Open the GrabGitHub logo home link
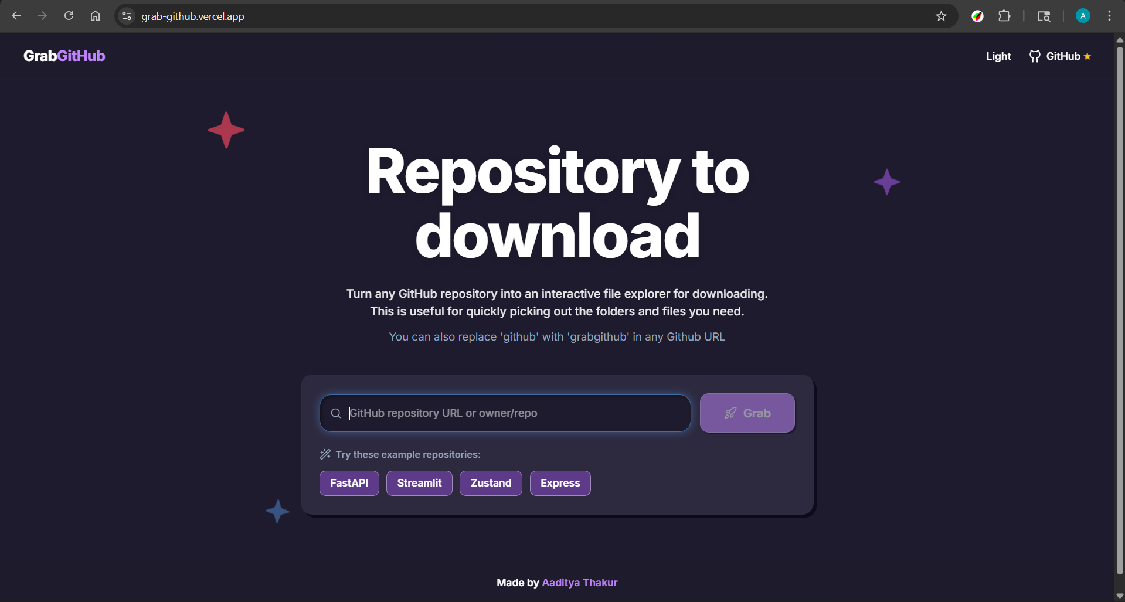The width and height of the screenshot is (1125, 602). coord(64,56)
